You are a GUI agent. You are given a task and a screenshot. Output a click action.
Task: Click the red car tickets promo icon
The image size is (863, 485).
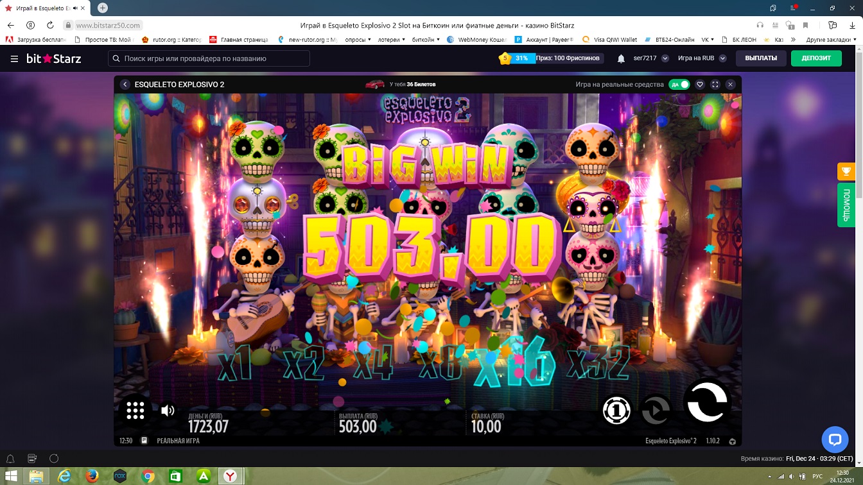point(375,84)
